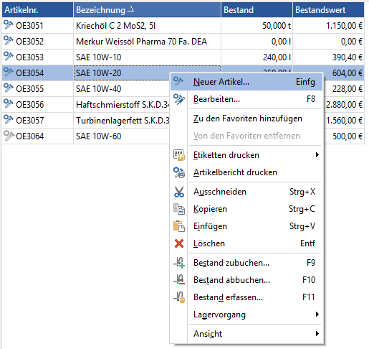
Task: Click the Bestand zubuchen forklift icon
Action: [x=179, y=263]
